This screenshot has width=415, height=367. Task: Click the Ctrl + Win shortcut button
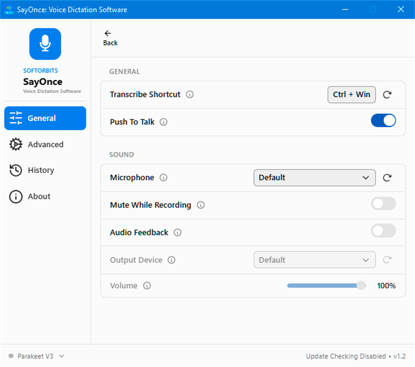point(351,95)
